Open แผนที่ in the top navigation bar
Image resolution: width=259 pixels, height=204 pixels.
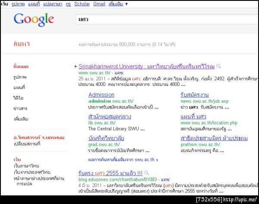[x=34, y=4]
